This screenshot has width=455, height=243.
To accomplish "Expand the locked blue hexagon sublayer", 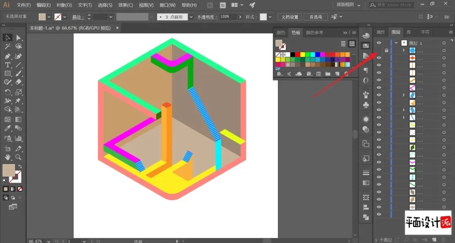I will pyautogui.click(x=403, y=51).
